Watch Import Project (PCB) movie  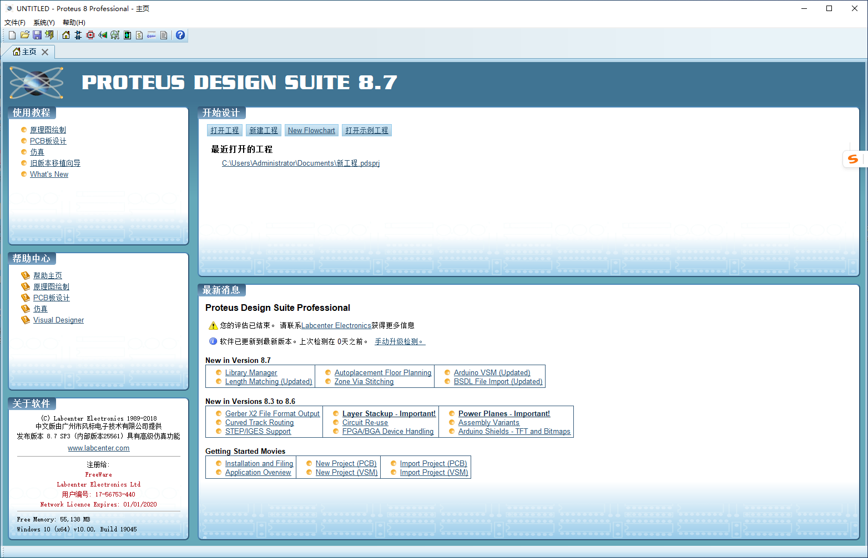point(433,464)
